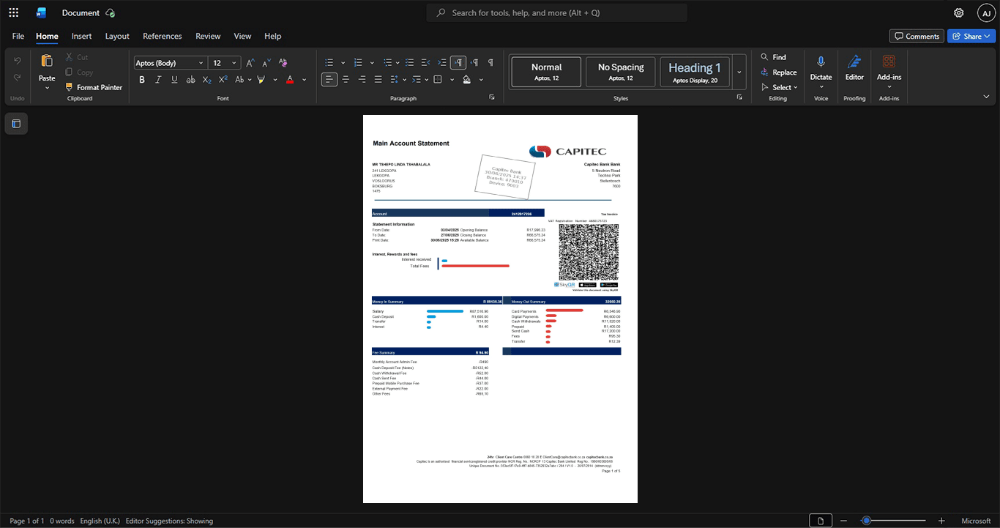Click the Word app logo icon
The height and width of the screenshot is (528, 1000).
point(42,12)
